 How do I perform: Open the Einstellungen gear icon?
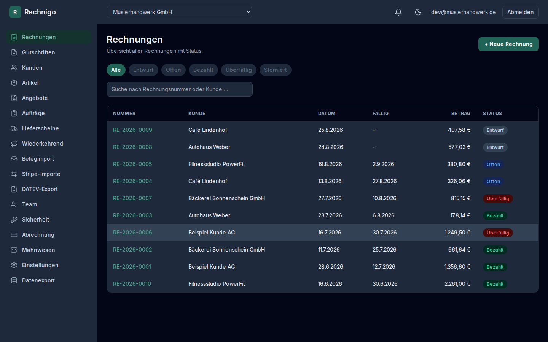pos(14,265)
